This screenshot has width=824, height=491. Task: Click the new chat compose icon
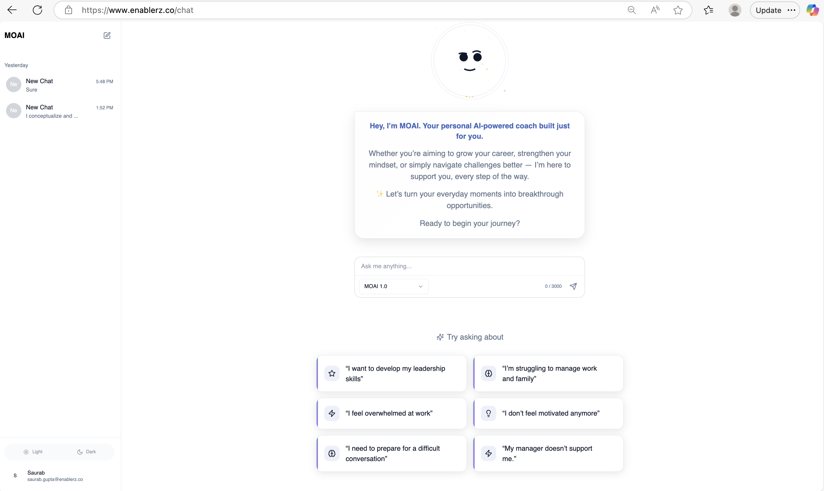(x=107, y=35)
